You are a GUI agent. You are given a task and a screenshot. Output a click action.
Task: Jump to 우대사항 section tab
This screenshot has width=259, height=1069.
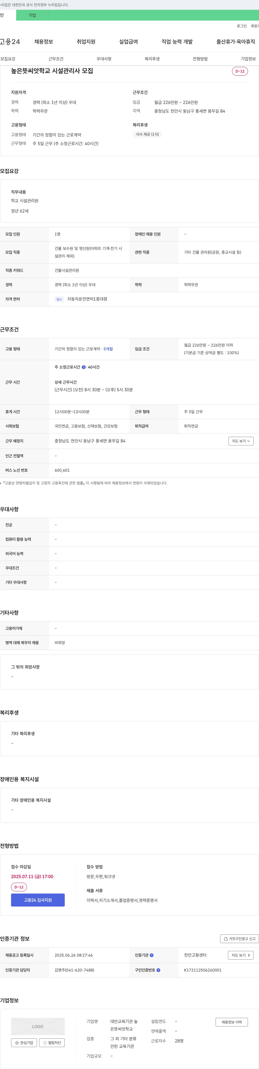pyautogui.click(x=104, y=59)
